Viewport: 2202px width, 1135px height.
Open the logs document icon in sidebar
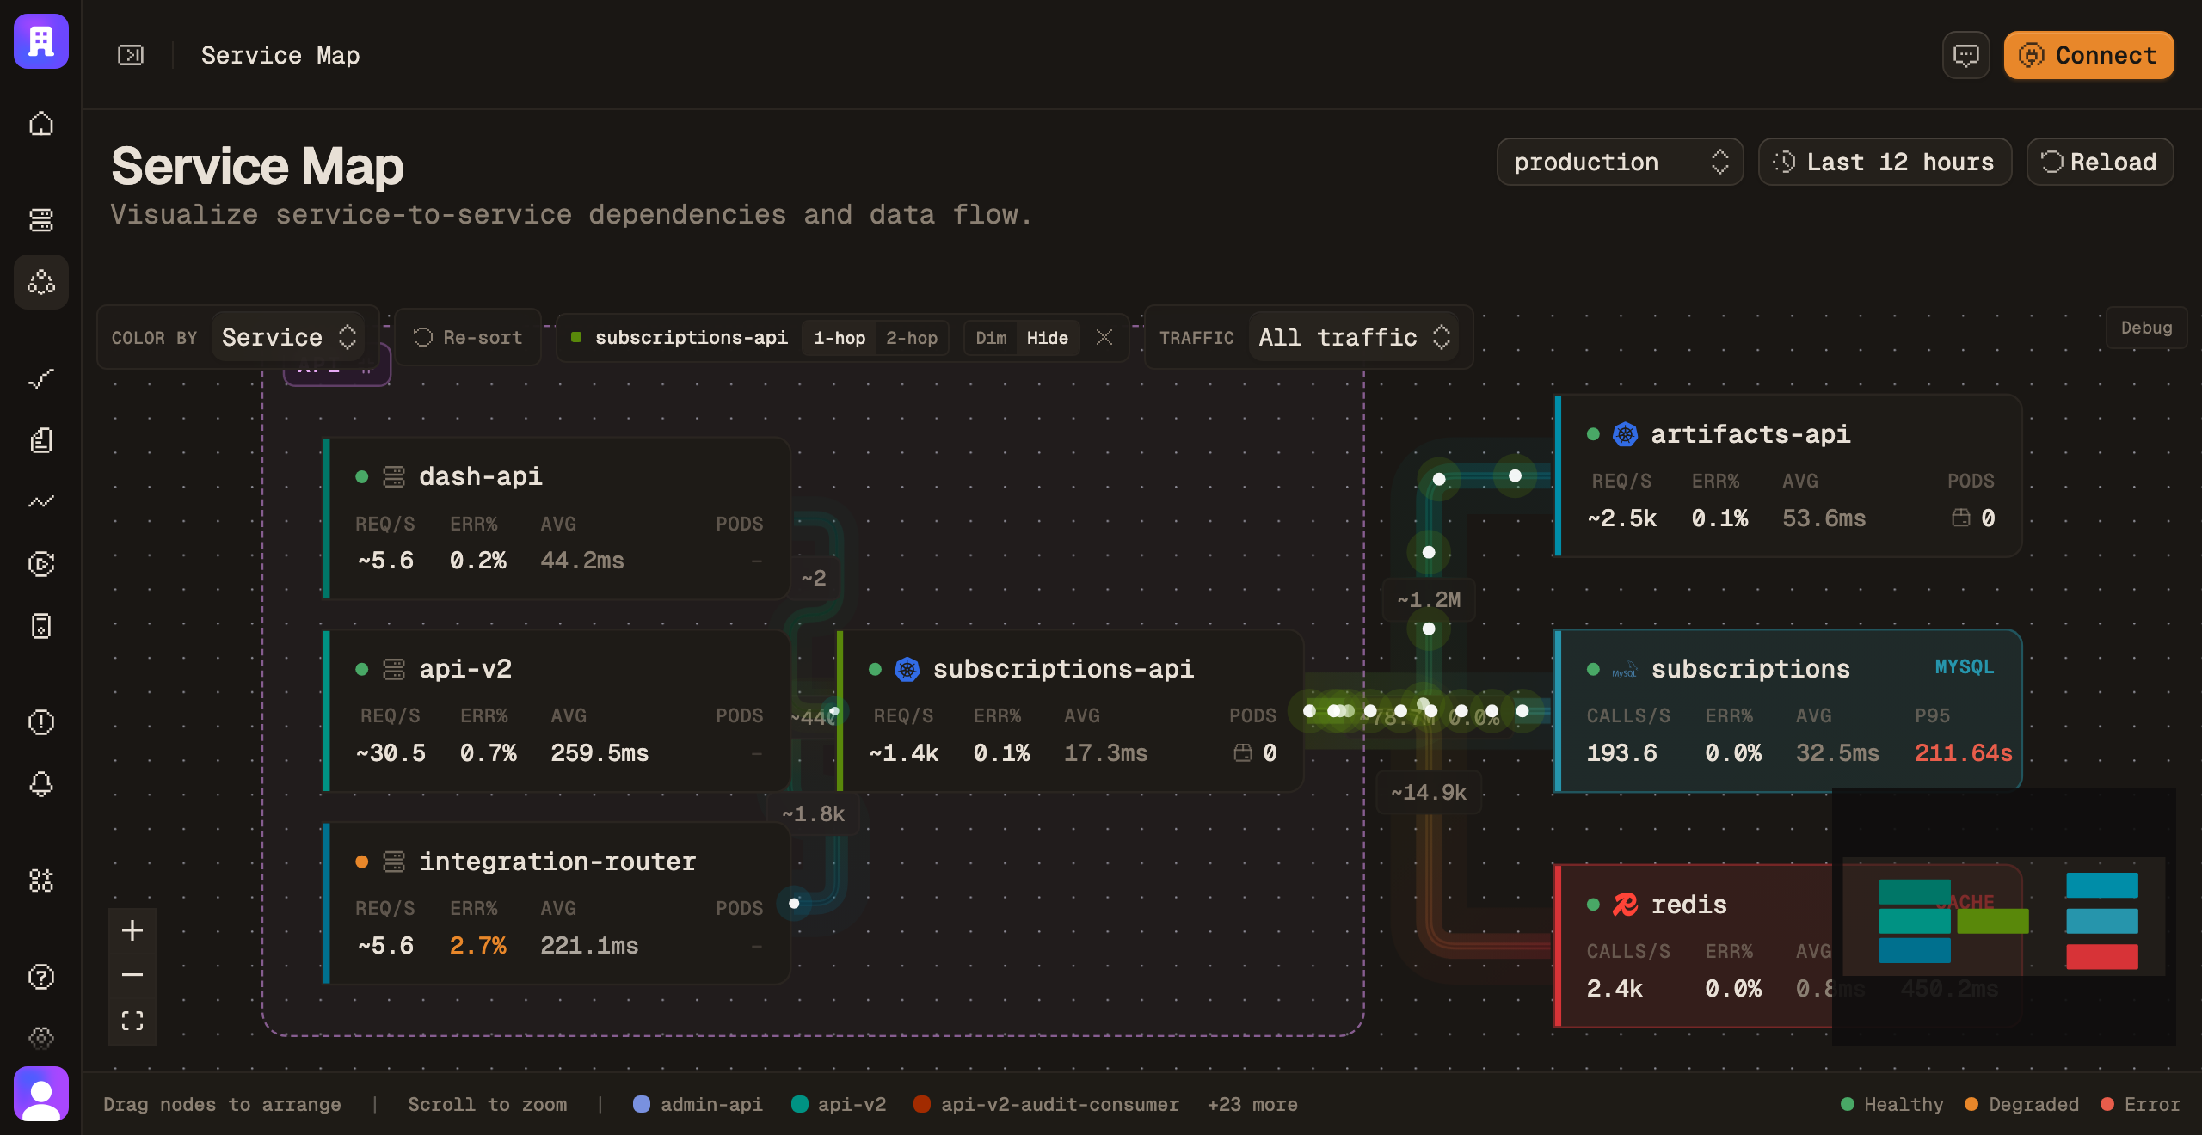point(41,440)
